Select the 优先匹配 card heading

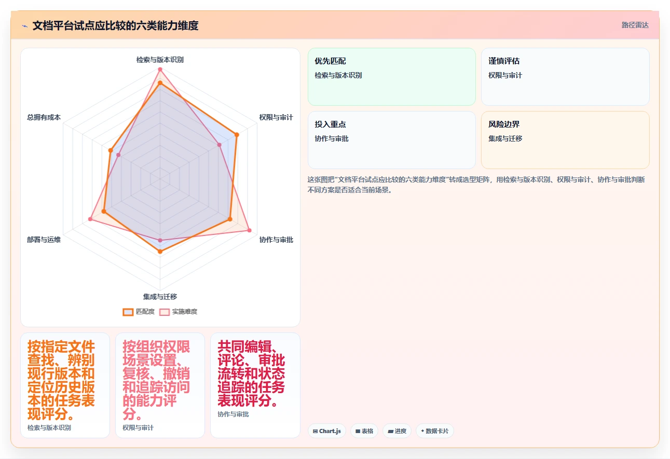coord(330,61)
